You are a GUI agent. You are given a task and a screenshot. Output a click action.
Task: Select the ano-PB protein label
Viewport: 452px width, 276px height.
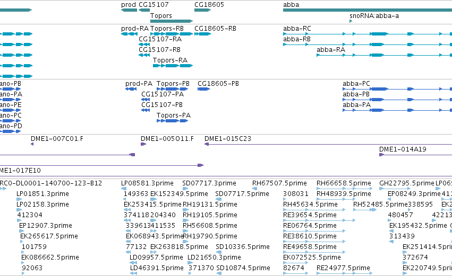11,84
